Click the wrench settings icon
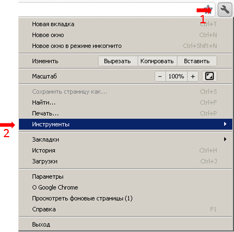The width and height of the screenshot is (234, 232). (x=225, y=9)
